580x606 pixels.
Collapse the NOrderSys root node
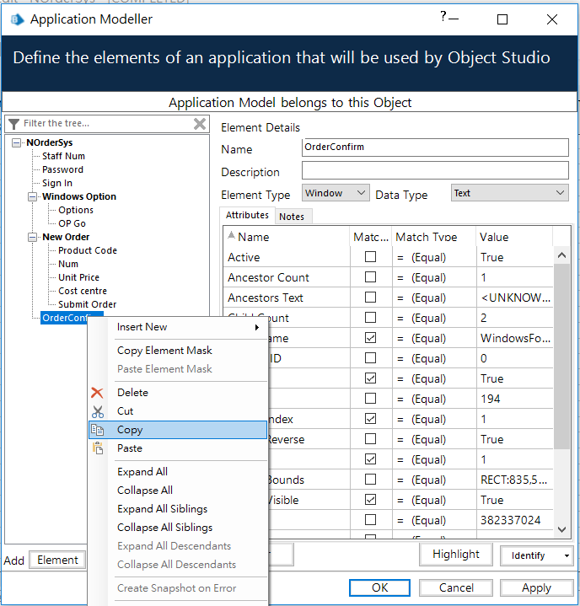16,142
